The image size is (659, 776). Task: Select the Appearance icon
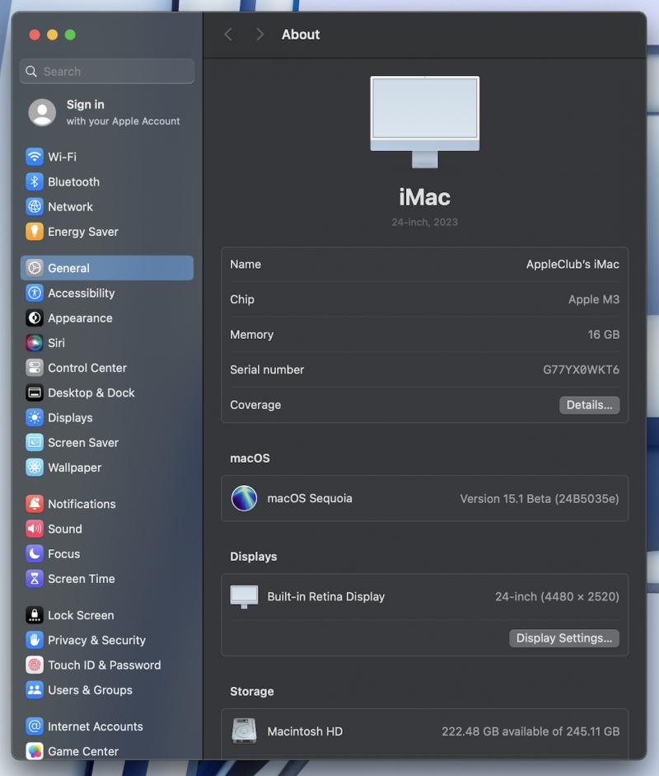(x=35, y=317)
